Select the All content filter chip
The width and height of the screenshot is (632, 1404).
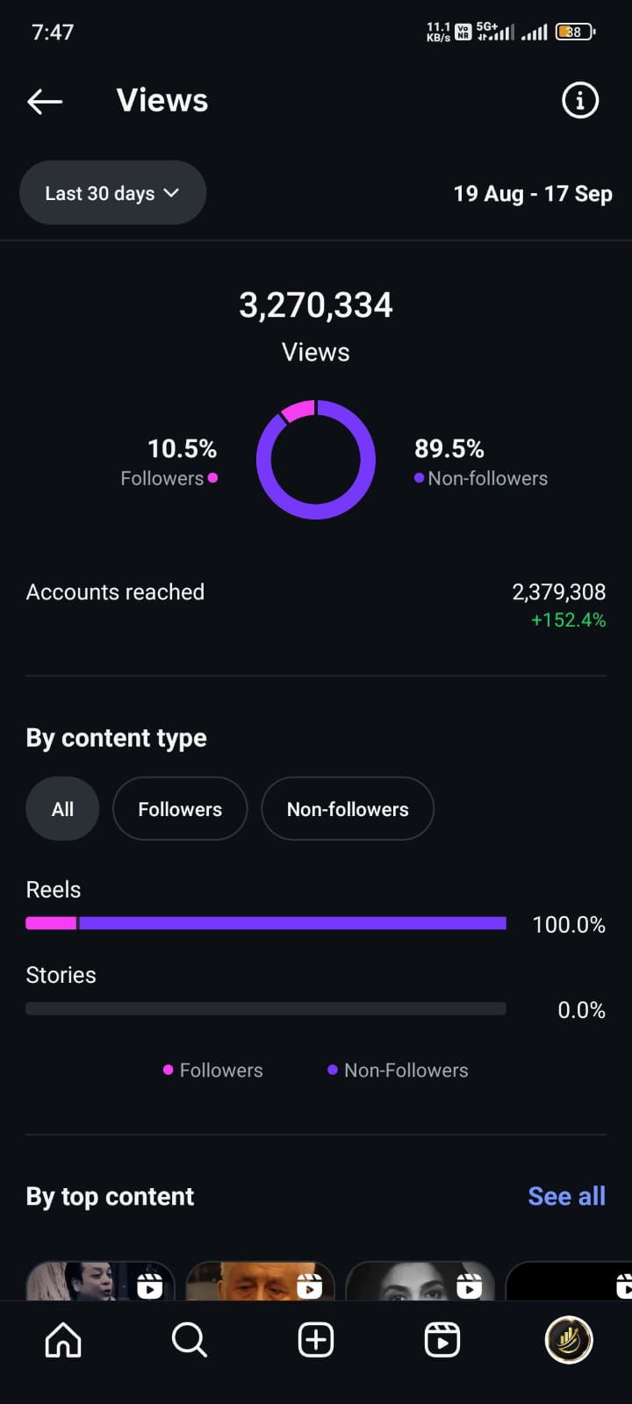(x=62, y=809)
